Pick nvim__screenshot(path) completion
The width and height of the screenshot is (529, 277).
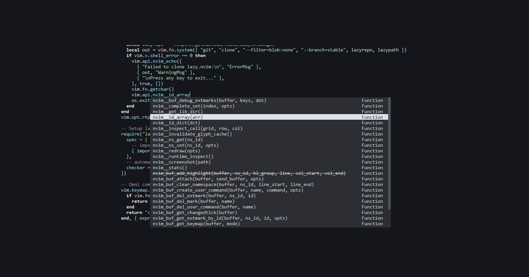pos(269,162)
